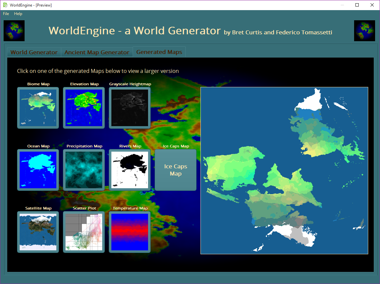Click the 'Biome Map' label
This screenshot has height=284, width=380.
pyautogui.click(x=38, y=84)
